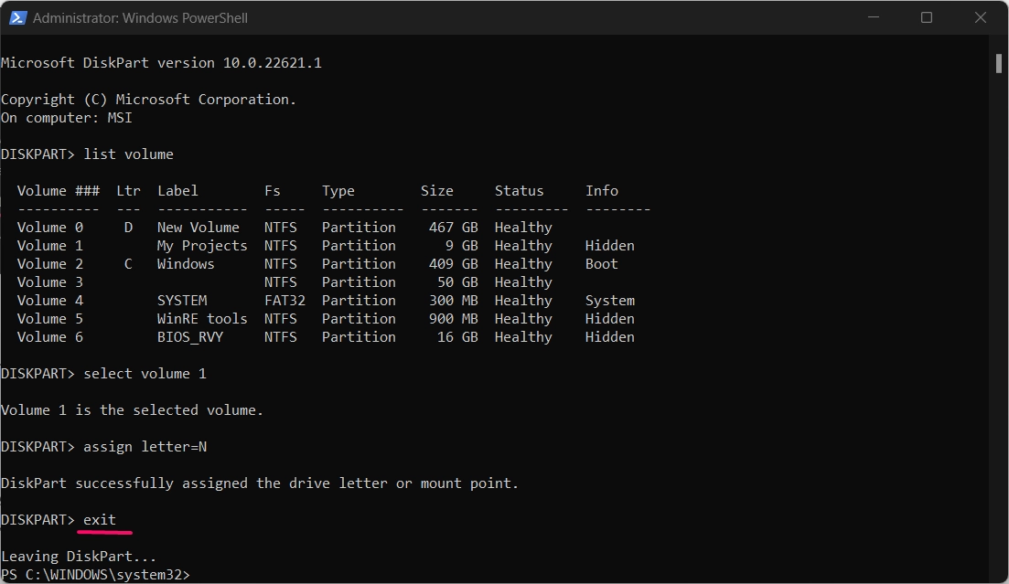
Task: Click the '9 GB' size value
Action: pos(462,246)
